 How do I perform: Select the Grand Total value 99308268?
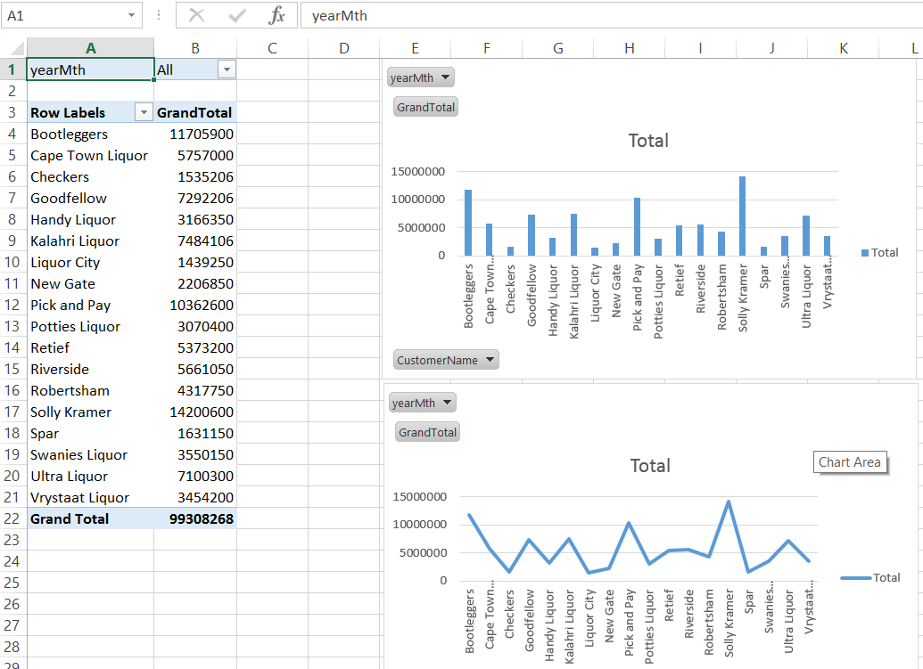click(x=195, y=518)
